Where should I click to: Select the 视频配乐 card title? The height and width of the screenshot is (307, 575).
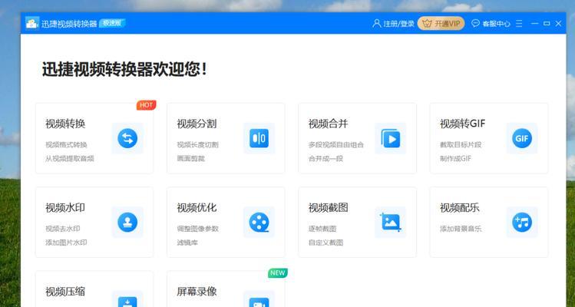pyautogui.click(x=460, y=207)
